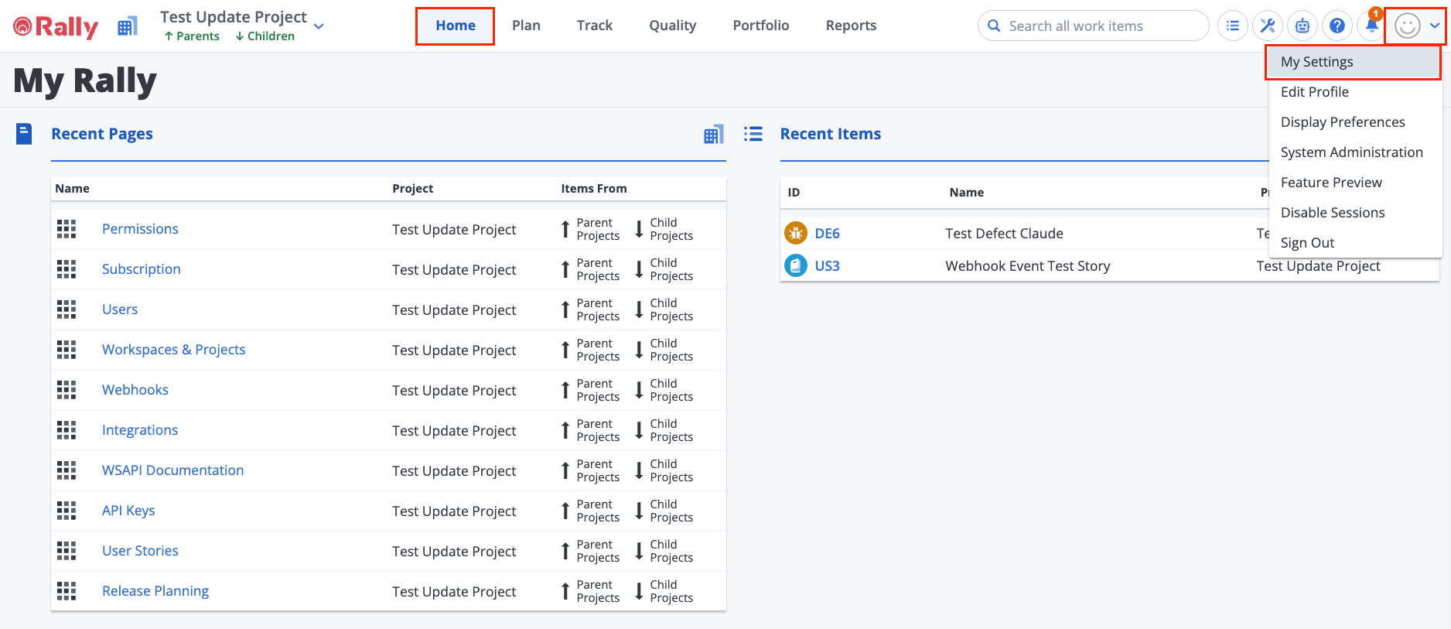Open the WSAPI Documentation link

pyautogui.click(x=173, y=470)
